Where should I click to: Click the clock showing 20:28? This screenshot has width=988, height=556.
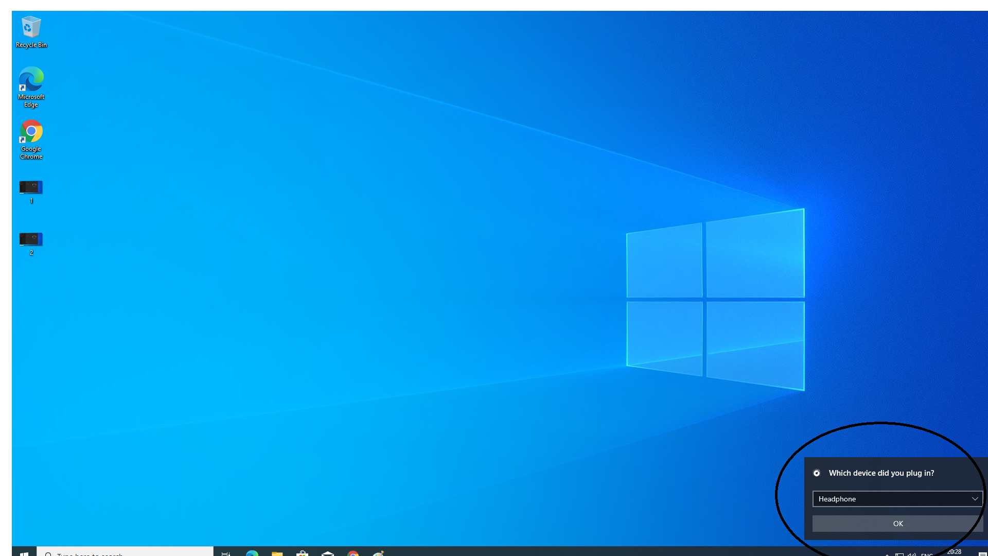(954, 552)
